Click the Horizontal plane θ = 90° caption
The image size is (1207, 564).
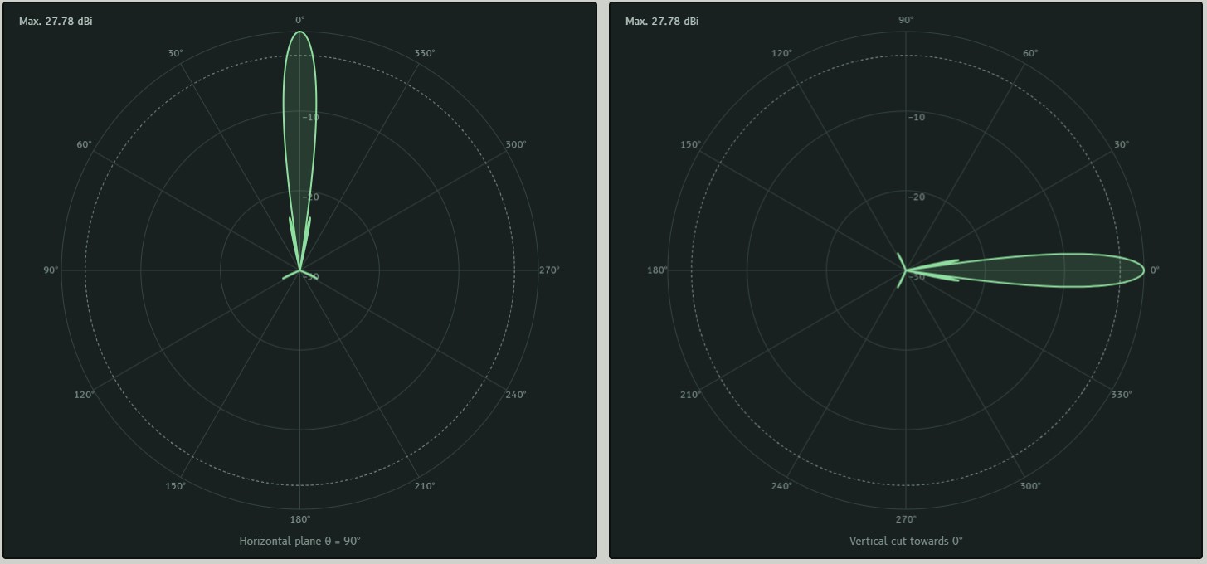tap(300, 541)
